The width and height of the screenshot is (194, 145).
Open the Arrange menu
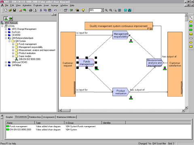click(x=55, y=5)
